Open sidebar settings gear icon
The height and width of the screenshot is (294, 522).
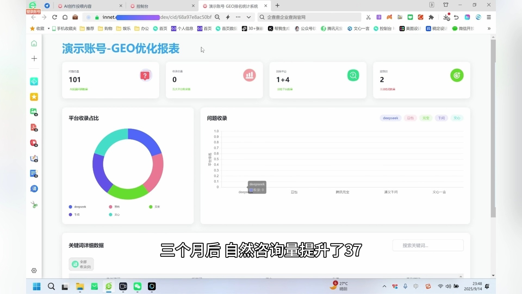click(x=34, y=271)
